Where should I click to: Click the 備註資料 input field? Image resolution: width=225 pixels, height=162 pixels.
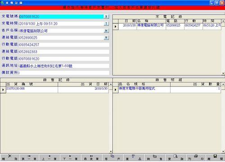(64, 73)
